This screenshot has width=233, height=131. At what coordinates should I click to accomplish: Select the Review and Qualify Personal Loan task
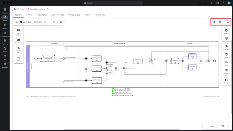click(48, 58)
